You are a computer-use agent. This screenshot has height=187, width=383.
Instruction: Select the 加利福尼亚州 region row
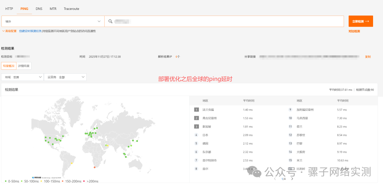coord(331,110)
